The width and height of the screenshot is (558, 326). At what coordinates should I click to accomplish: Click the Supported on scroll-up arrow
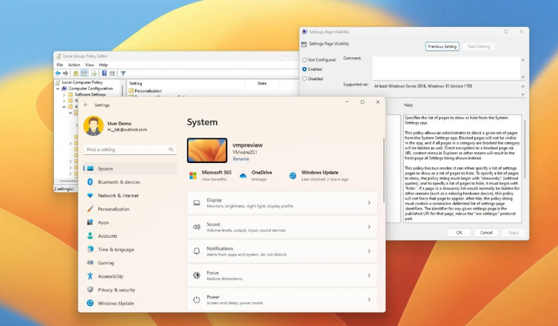523,86
